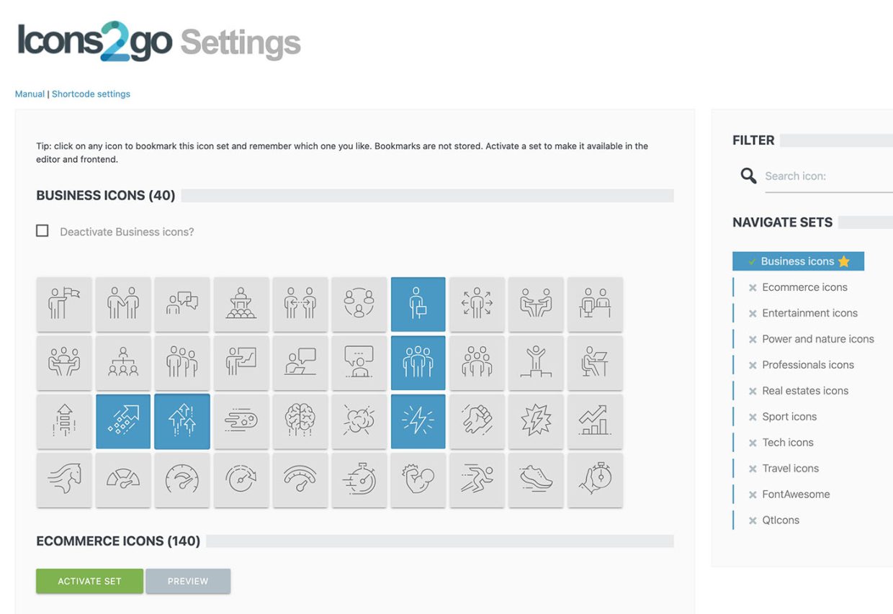Select the organization hierarchy chart icon
893x614 pixels.
123,363
